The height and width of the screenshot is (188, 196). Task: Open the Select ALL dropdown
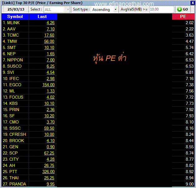coord(57,10)
